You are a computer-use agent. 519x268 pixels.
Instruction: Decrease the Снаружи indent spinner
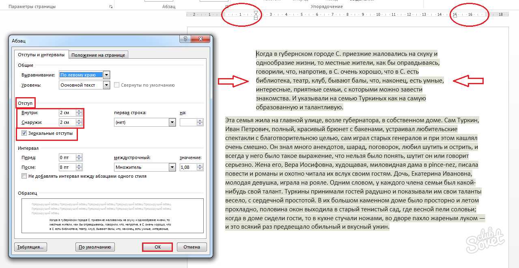click(79, 124)
